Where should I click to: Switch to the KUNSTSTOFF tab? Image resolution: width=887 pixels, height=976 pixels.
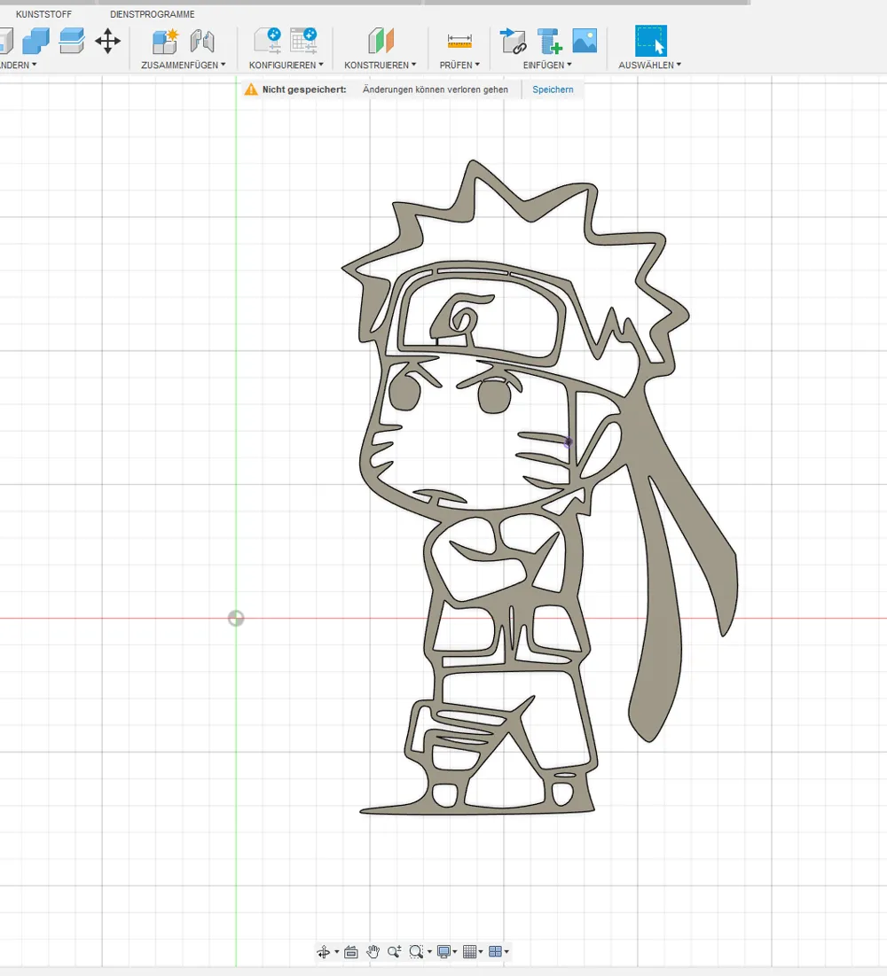43,13
